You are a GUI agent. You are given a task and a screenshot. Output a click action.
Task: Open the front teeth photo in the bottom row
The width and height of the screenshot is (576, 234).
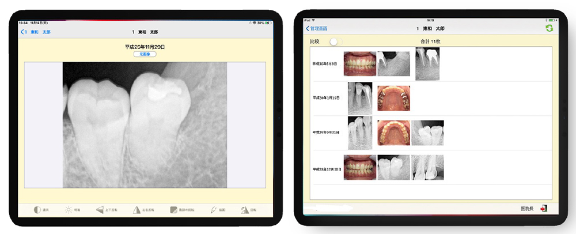click(x=359, y=168)
